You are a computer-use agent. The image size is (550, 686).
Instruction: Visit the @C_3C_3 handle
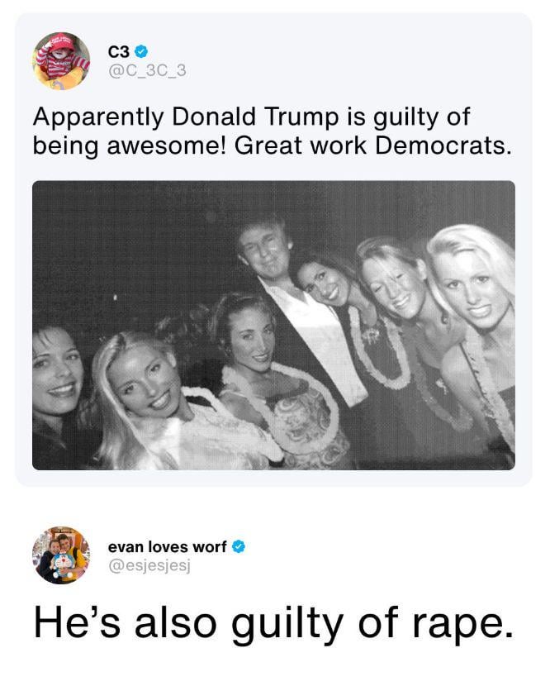coord(147,70)
